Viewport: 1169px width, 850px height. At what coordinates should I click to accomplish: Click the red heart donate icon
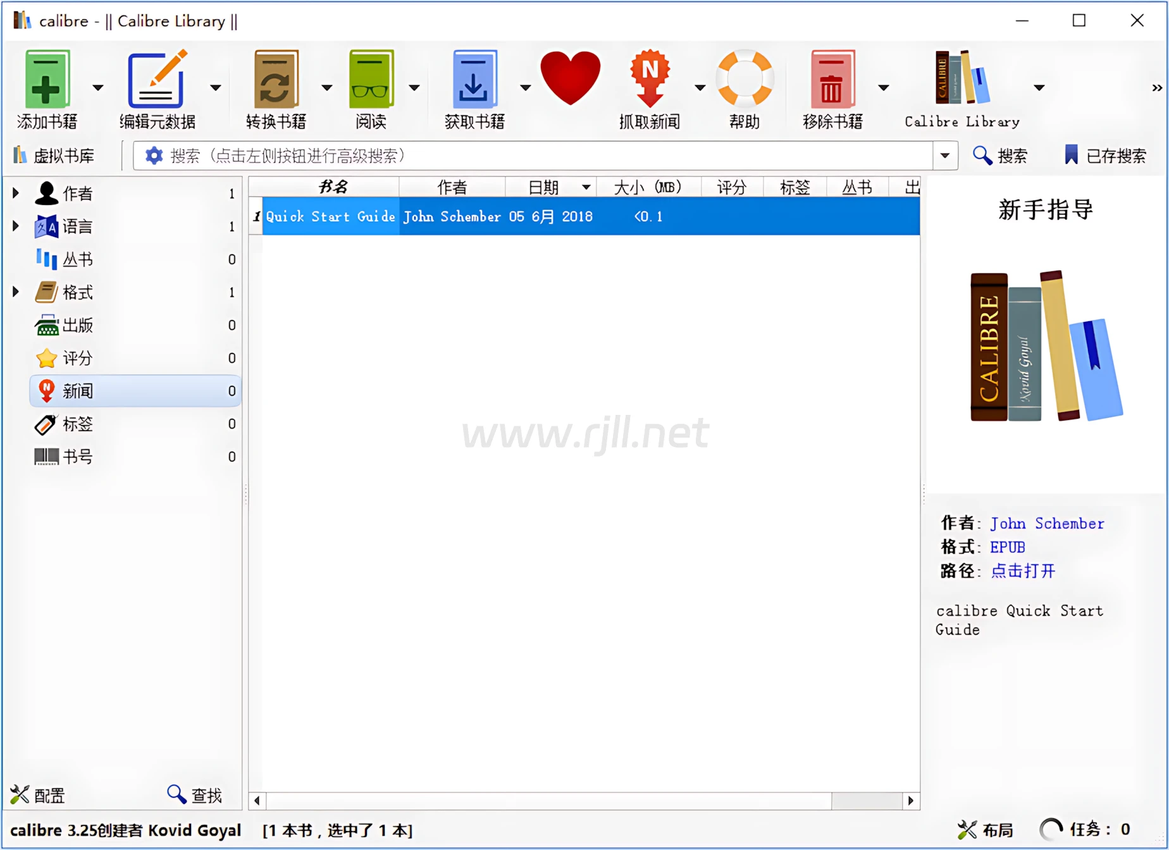tap(570, 78)
